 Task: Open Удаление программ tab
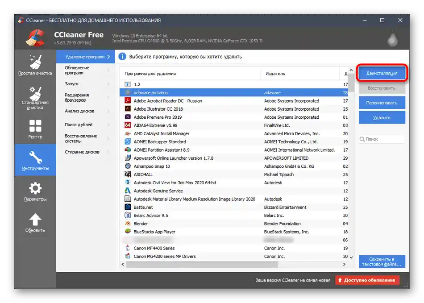click(85, 57)
